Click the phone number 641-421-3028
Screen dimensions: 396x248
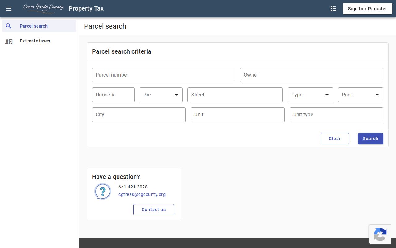coord(133,187)
